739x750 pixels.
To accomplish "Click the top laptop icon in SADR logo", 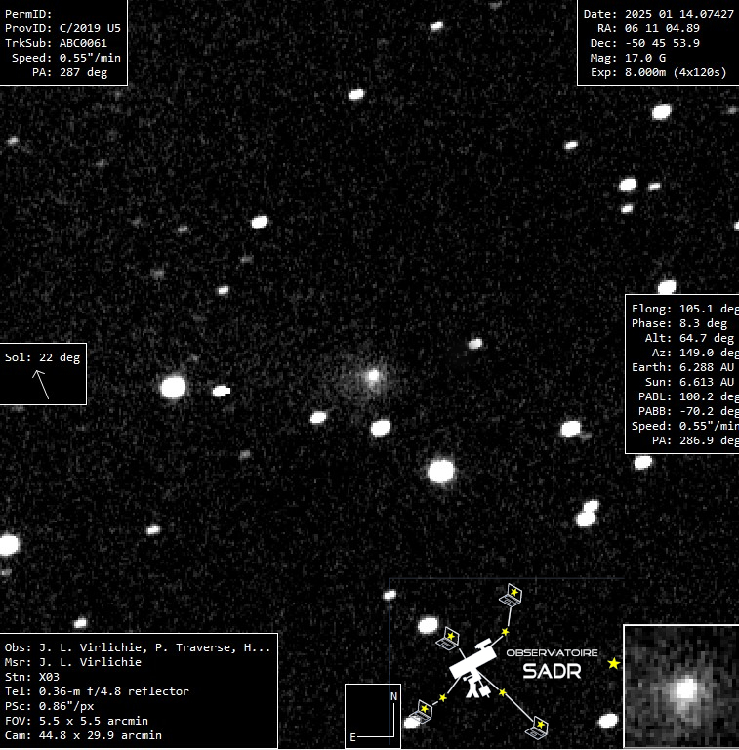I will point(511,595).
